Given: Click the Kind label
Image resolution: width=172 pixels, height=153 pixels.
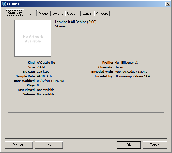Looking at the screenshot, I should coord(32,62).
